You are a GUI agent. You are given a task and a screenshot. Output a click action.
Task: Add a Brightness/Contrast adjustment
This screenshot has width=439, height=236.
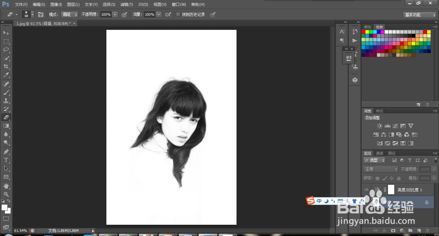click(x=379, y=126)
